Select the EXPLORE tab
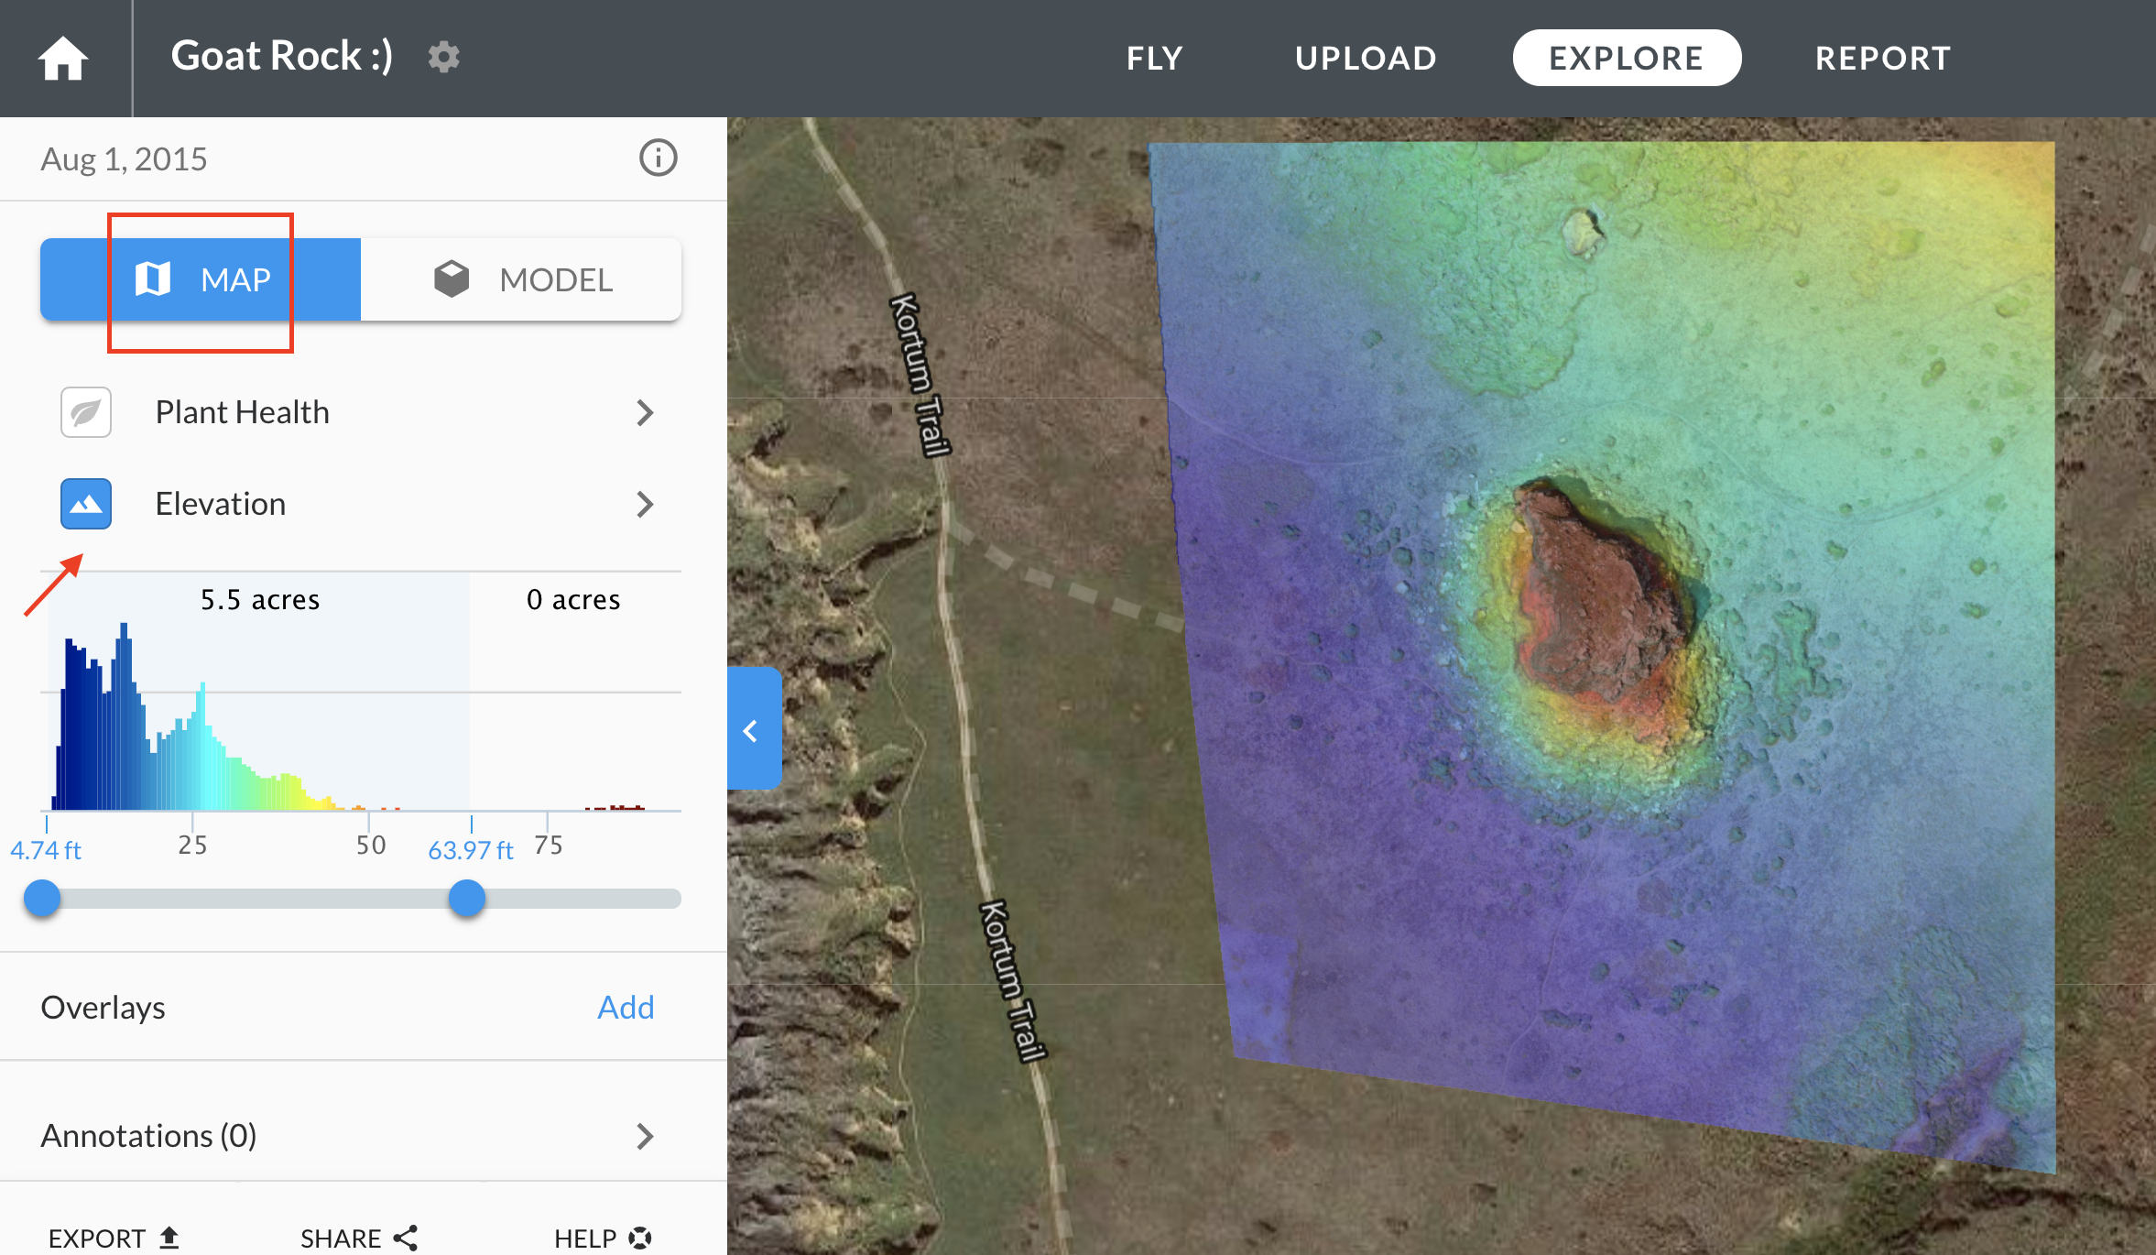 tap(1627, 58)
